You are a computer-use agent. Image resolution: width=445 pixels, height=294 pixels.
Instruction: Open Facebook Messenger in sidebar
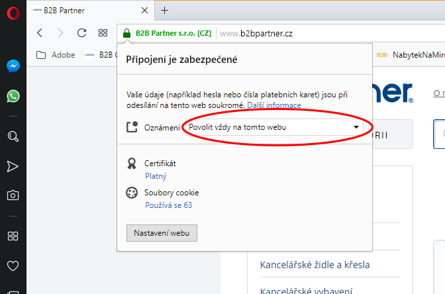(13, 66)
